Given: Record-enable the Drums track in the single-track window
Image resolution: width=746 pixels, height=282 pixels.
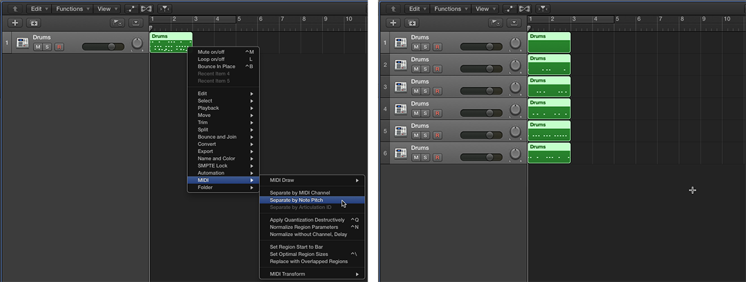Looking at the screenshot, I should (x=59, y=46).
